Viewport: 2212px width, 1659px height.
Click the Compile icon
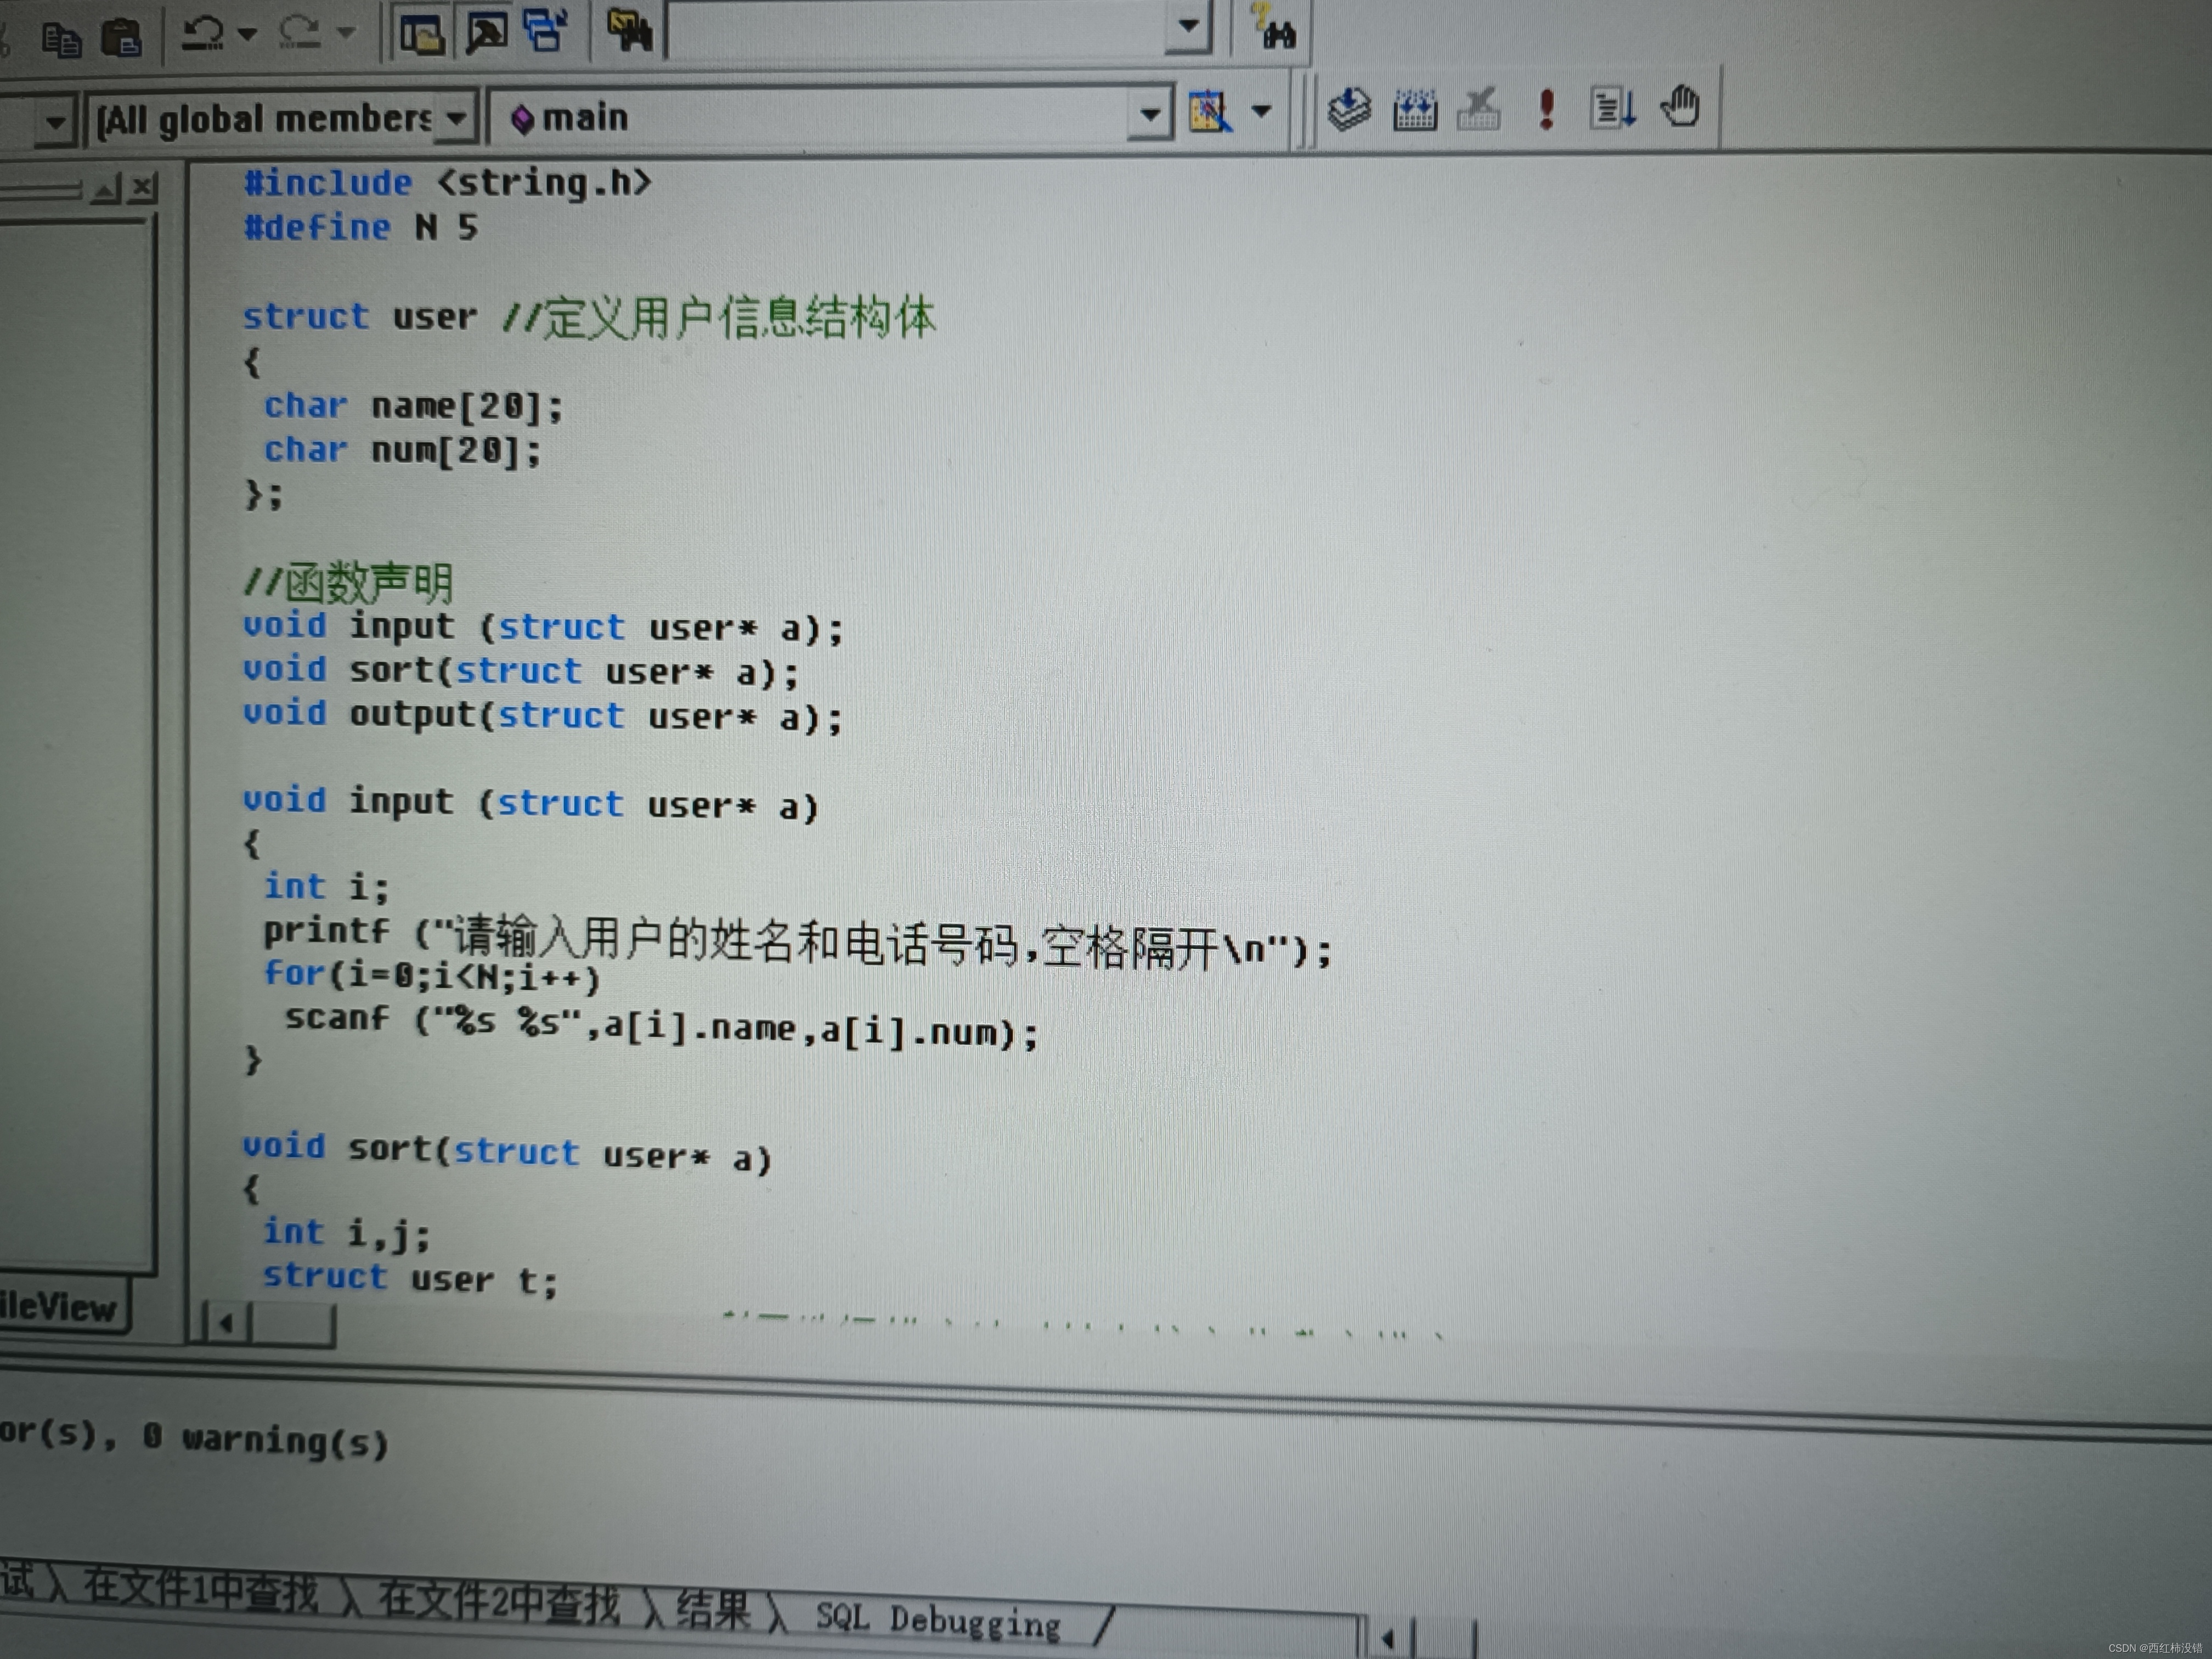coord(1349,108)
